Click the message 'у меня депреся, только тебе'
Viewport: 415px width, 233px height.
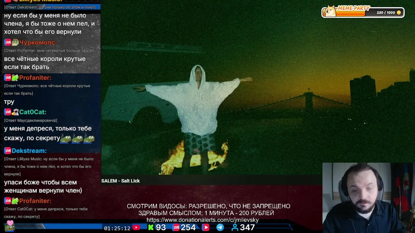click(x=48, y=128)
